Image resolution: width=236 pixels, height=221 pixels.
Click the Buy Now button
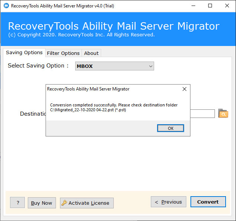point(42,203)
